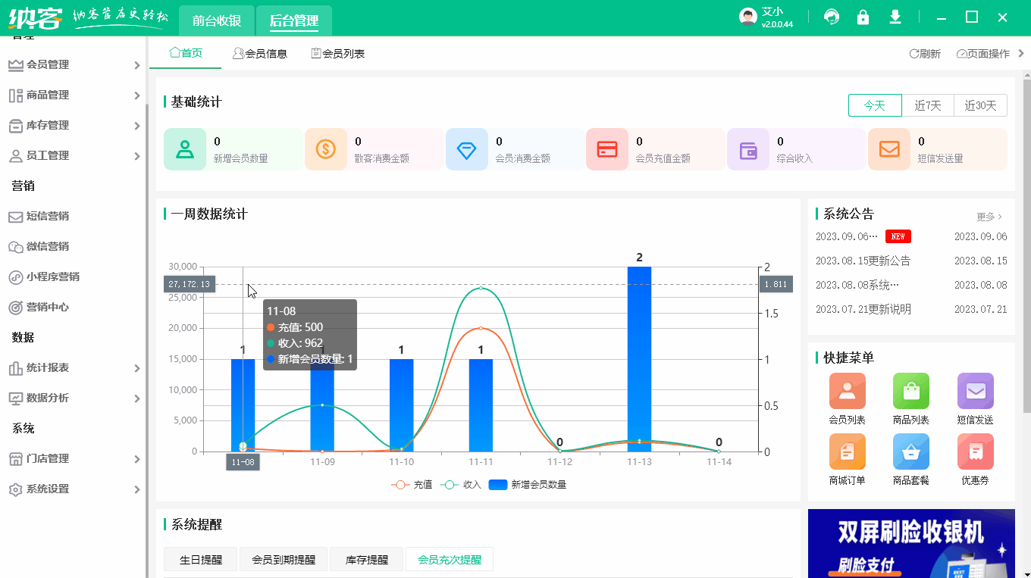Select the 库存提醒 reminder tab
Screen dimensions: 1031x578
(366, 558)
